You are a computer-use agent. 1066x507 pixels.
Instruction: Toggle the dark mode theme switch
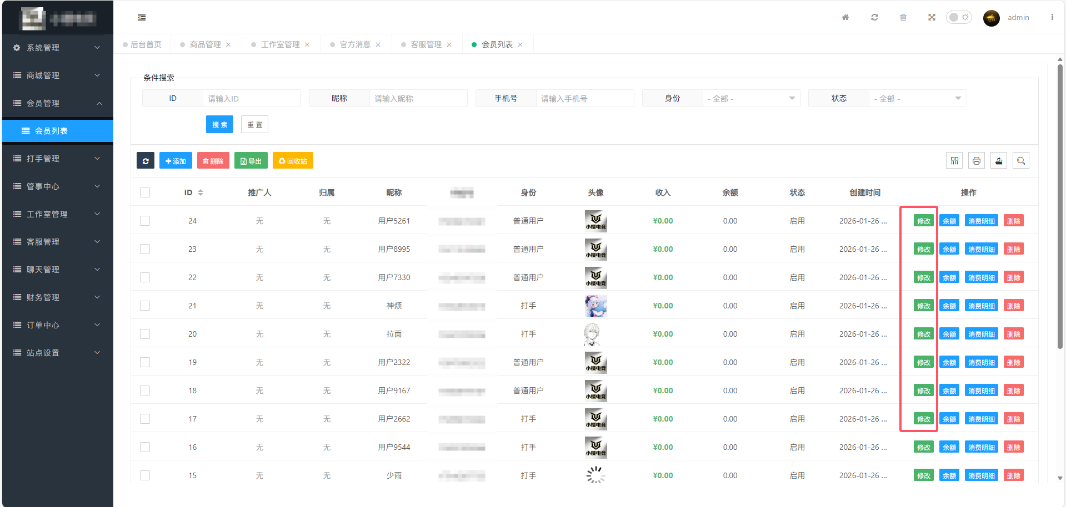959,17
